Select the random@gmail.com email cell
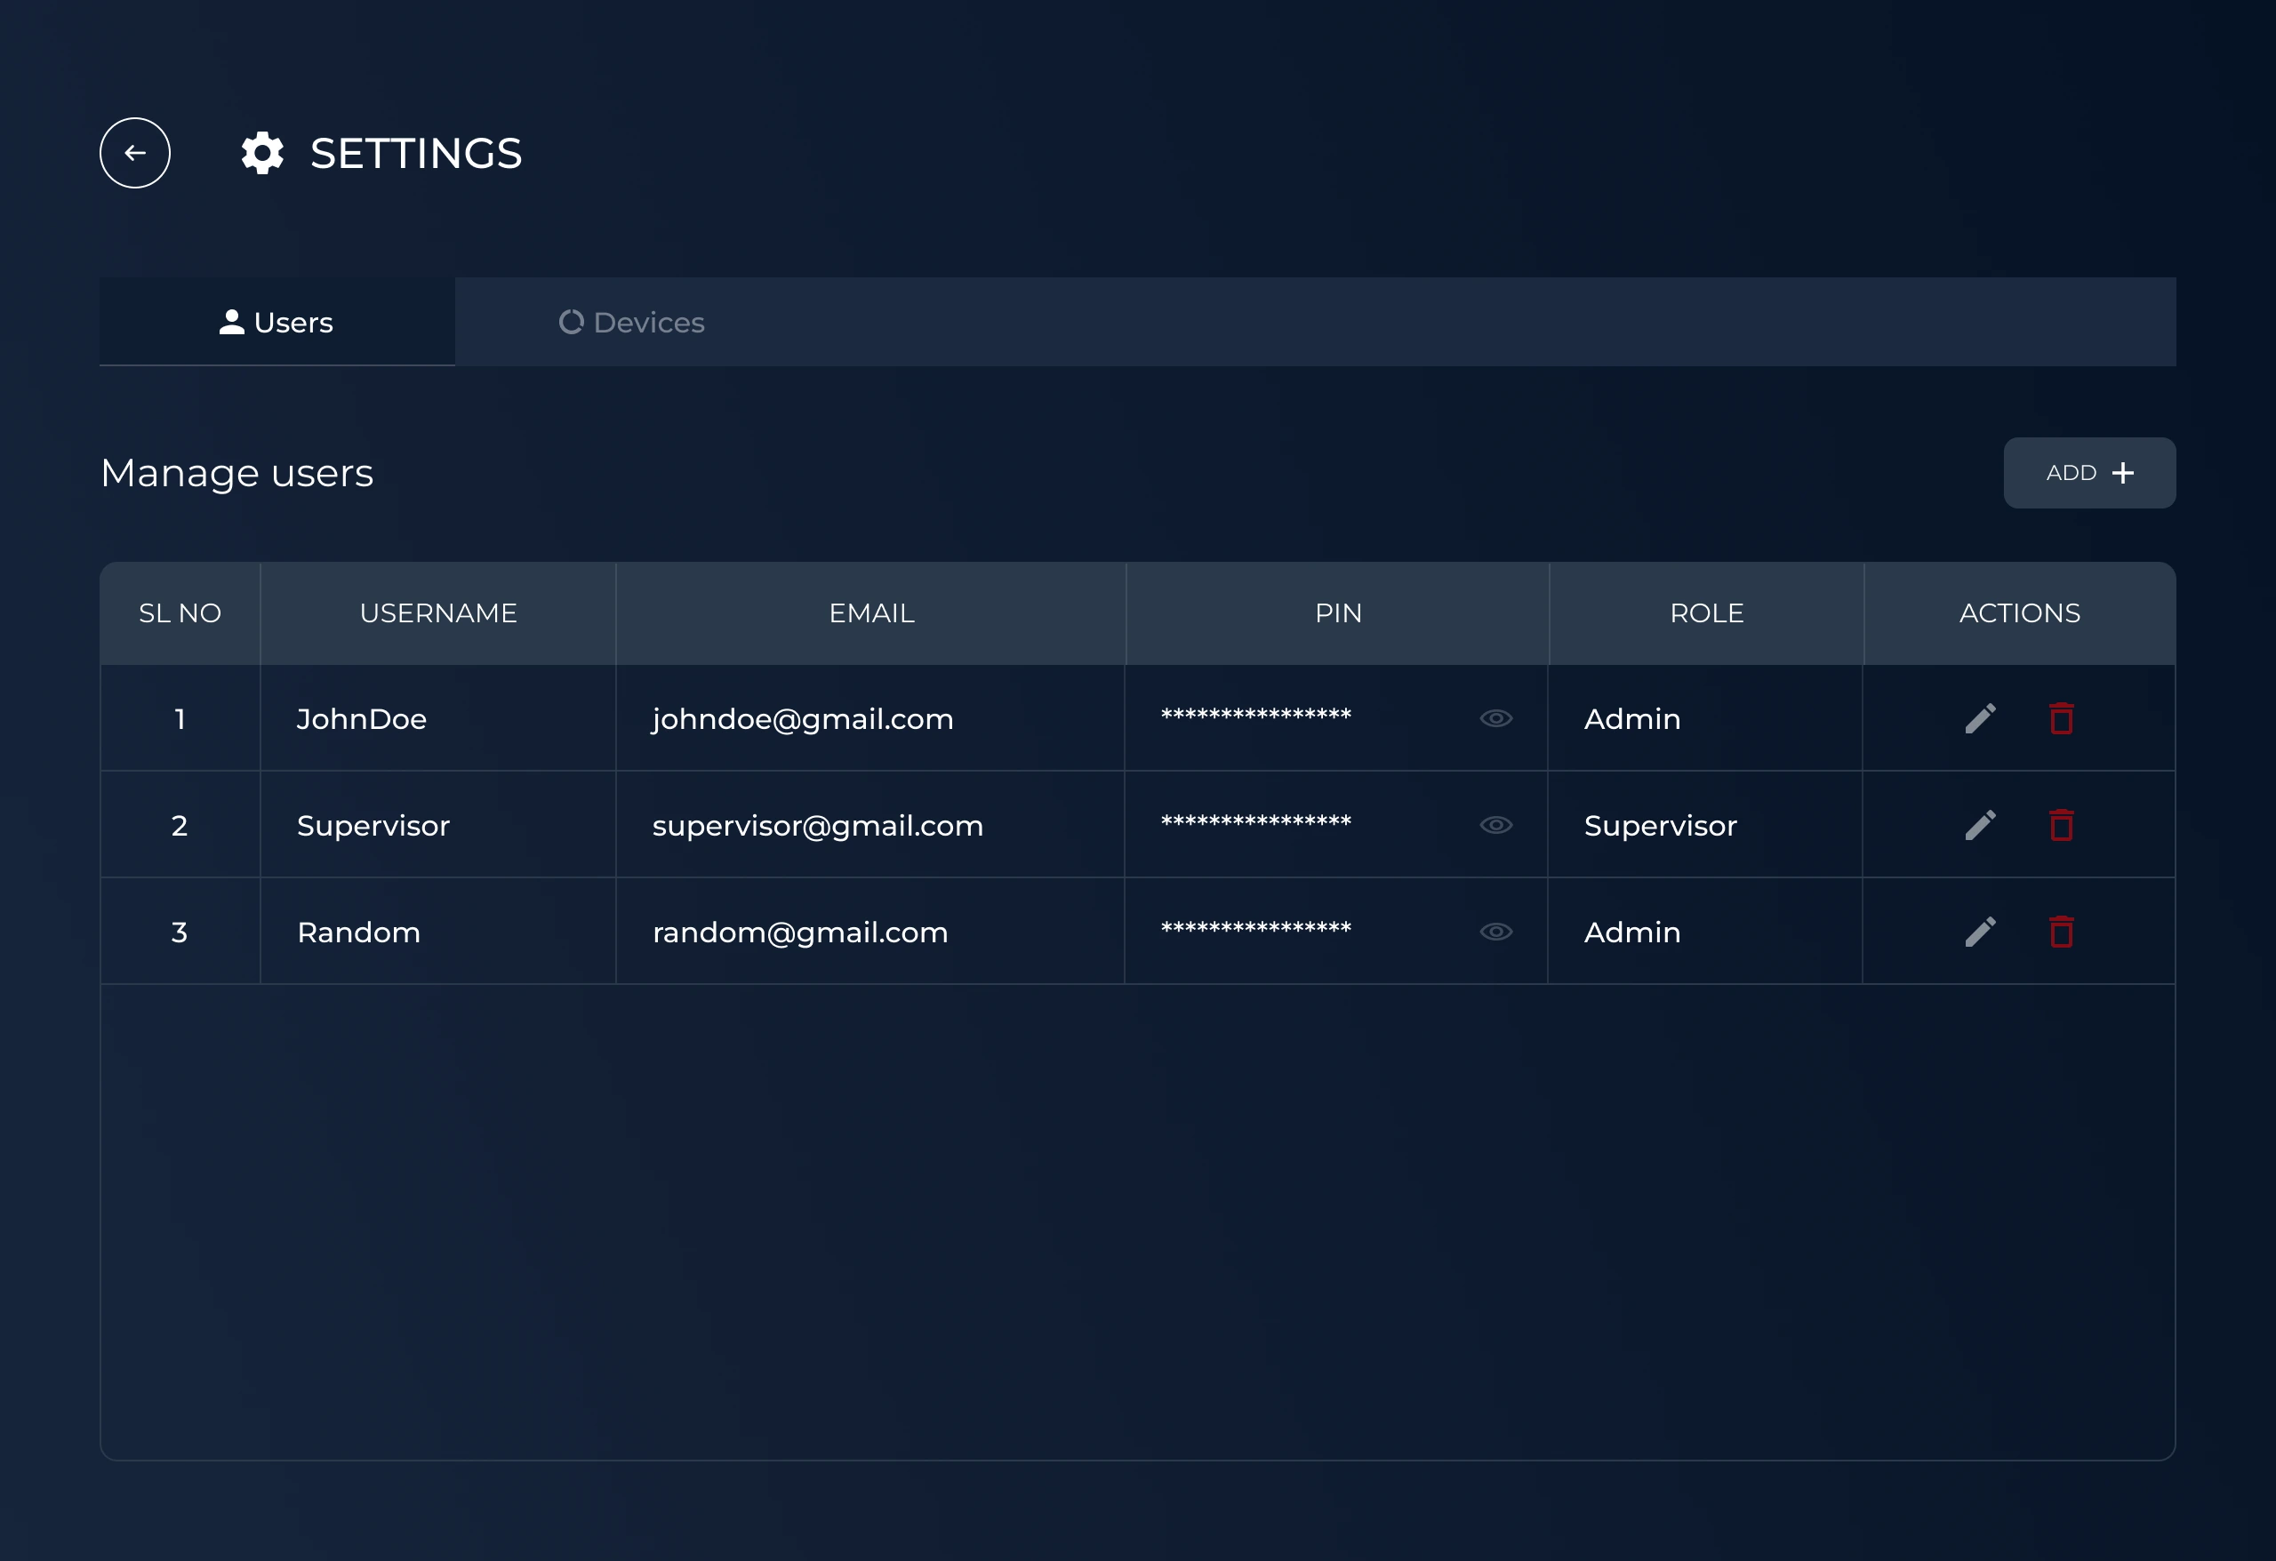 (870, 932)
